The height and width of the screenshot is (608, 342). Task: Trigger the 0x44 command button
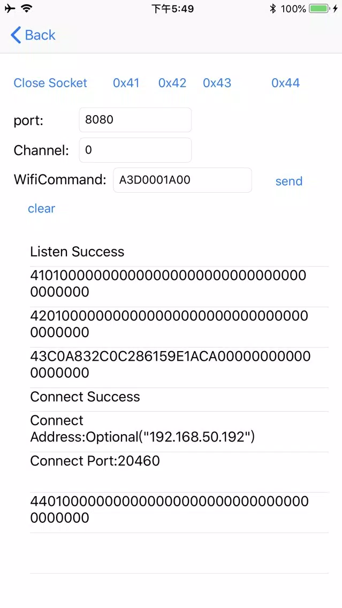point(285,83)
